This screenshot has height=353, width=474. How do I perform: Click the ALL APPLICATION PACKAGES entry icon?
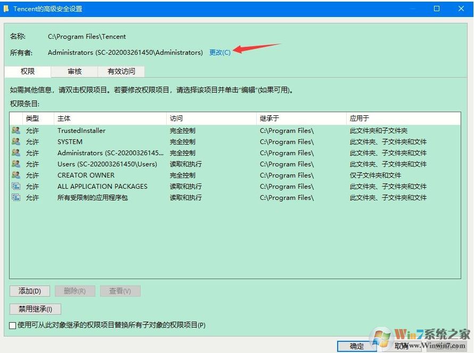pos(16,186)
